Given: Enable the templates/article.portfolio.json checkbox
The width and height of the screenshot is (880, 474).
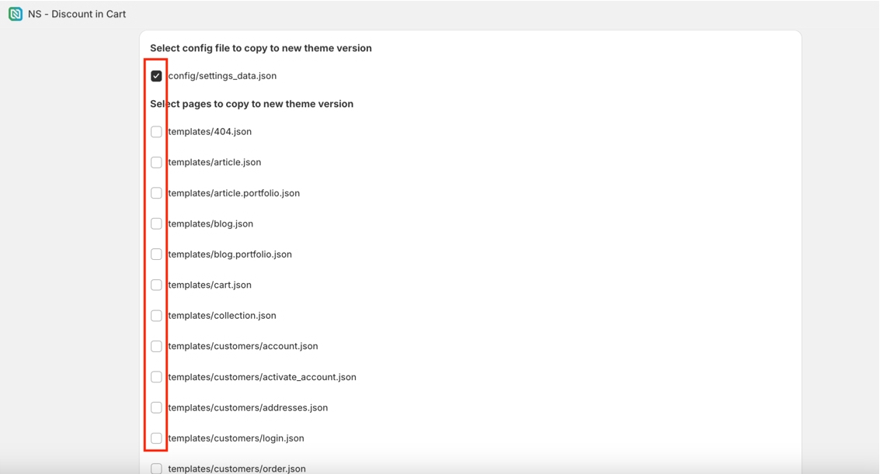Looking at the screenshot, I should point(156,193).
